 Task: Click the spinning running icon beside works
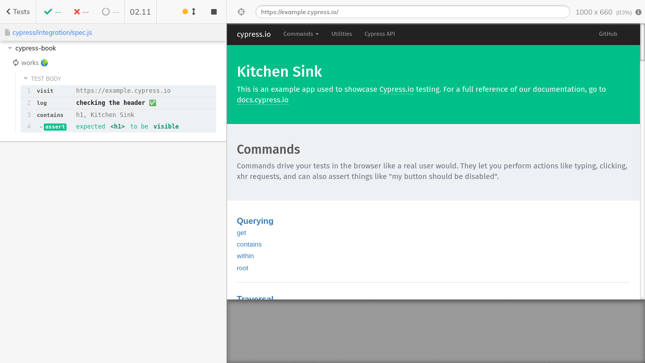point(16,63)
